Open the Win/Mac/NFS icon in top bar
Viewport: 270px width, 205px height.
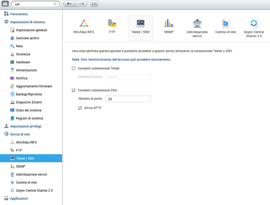[84, 24]
